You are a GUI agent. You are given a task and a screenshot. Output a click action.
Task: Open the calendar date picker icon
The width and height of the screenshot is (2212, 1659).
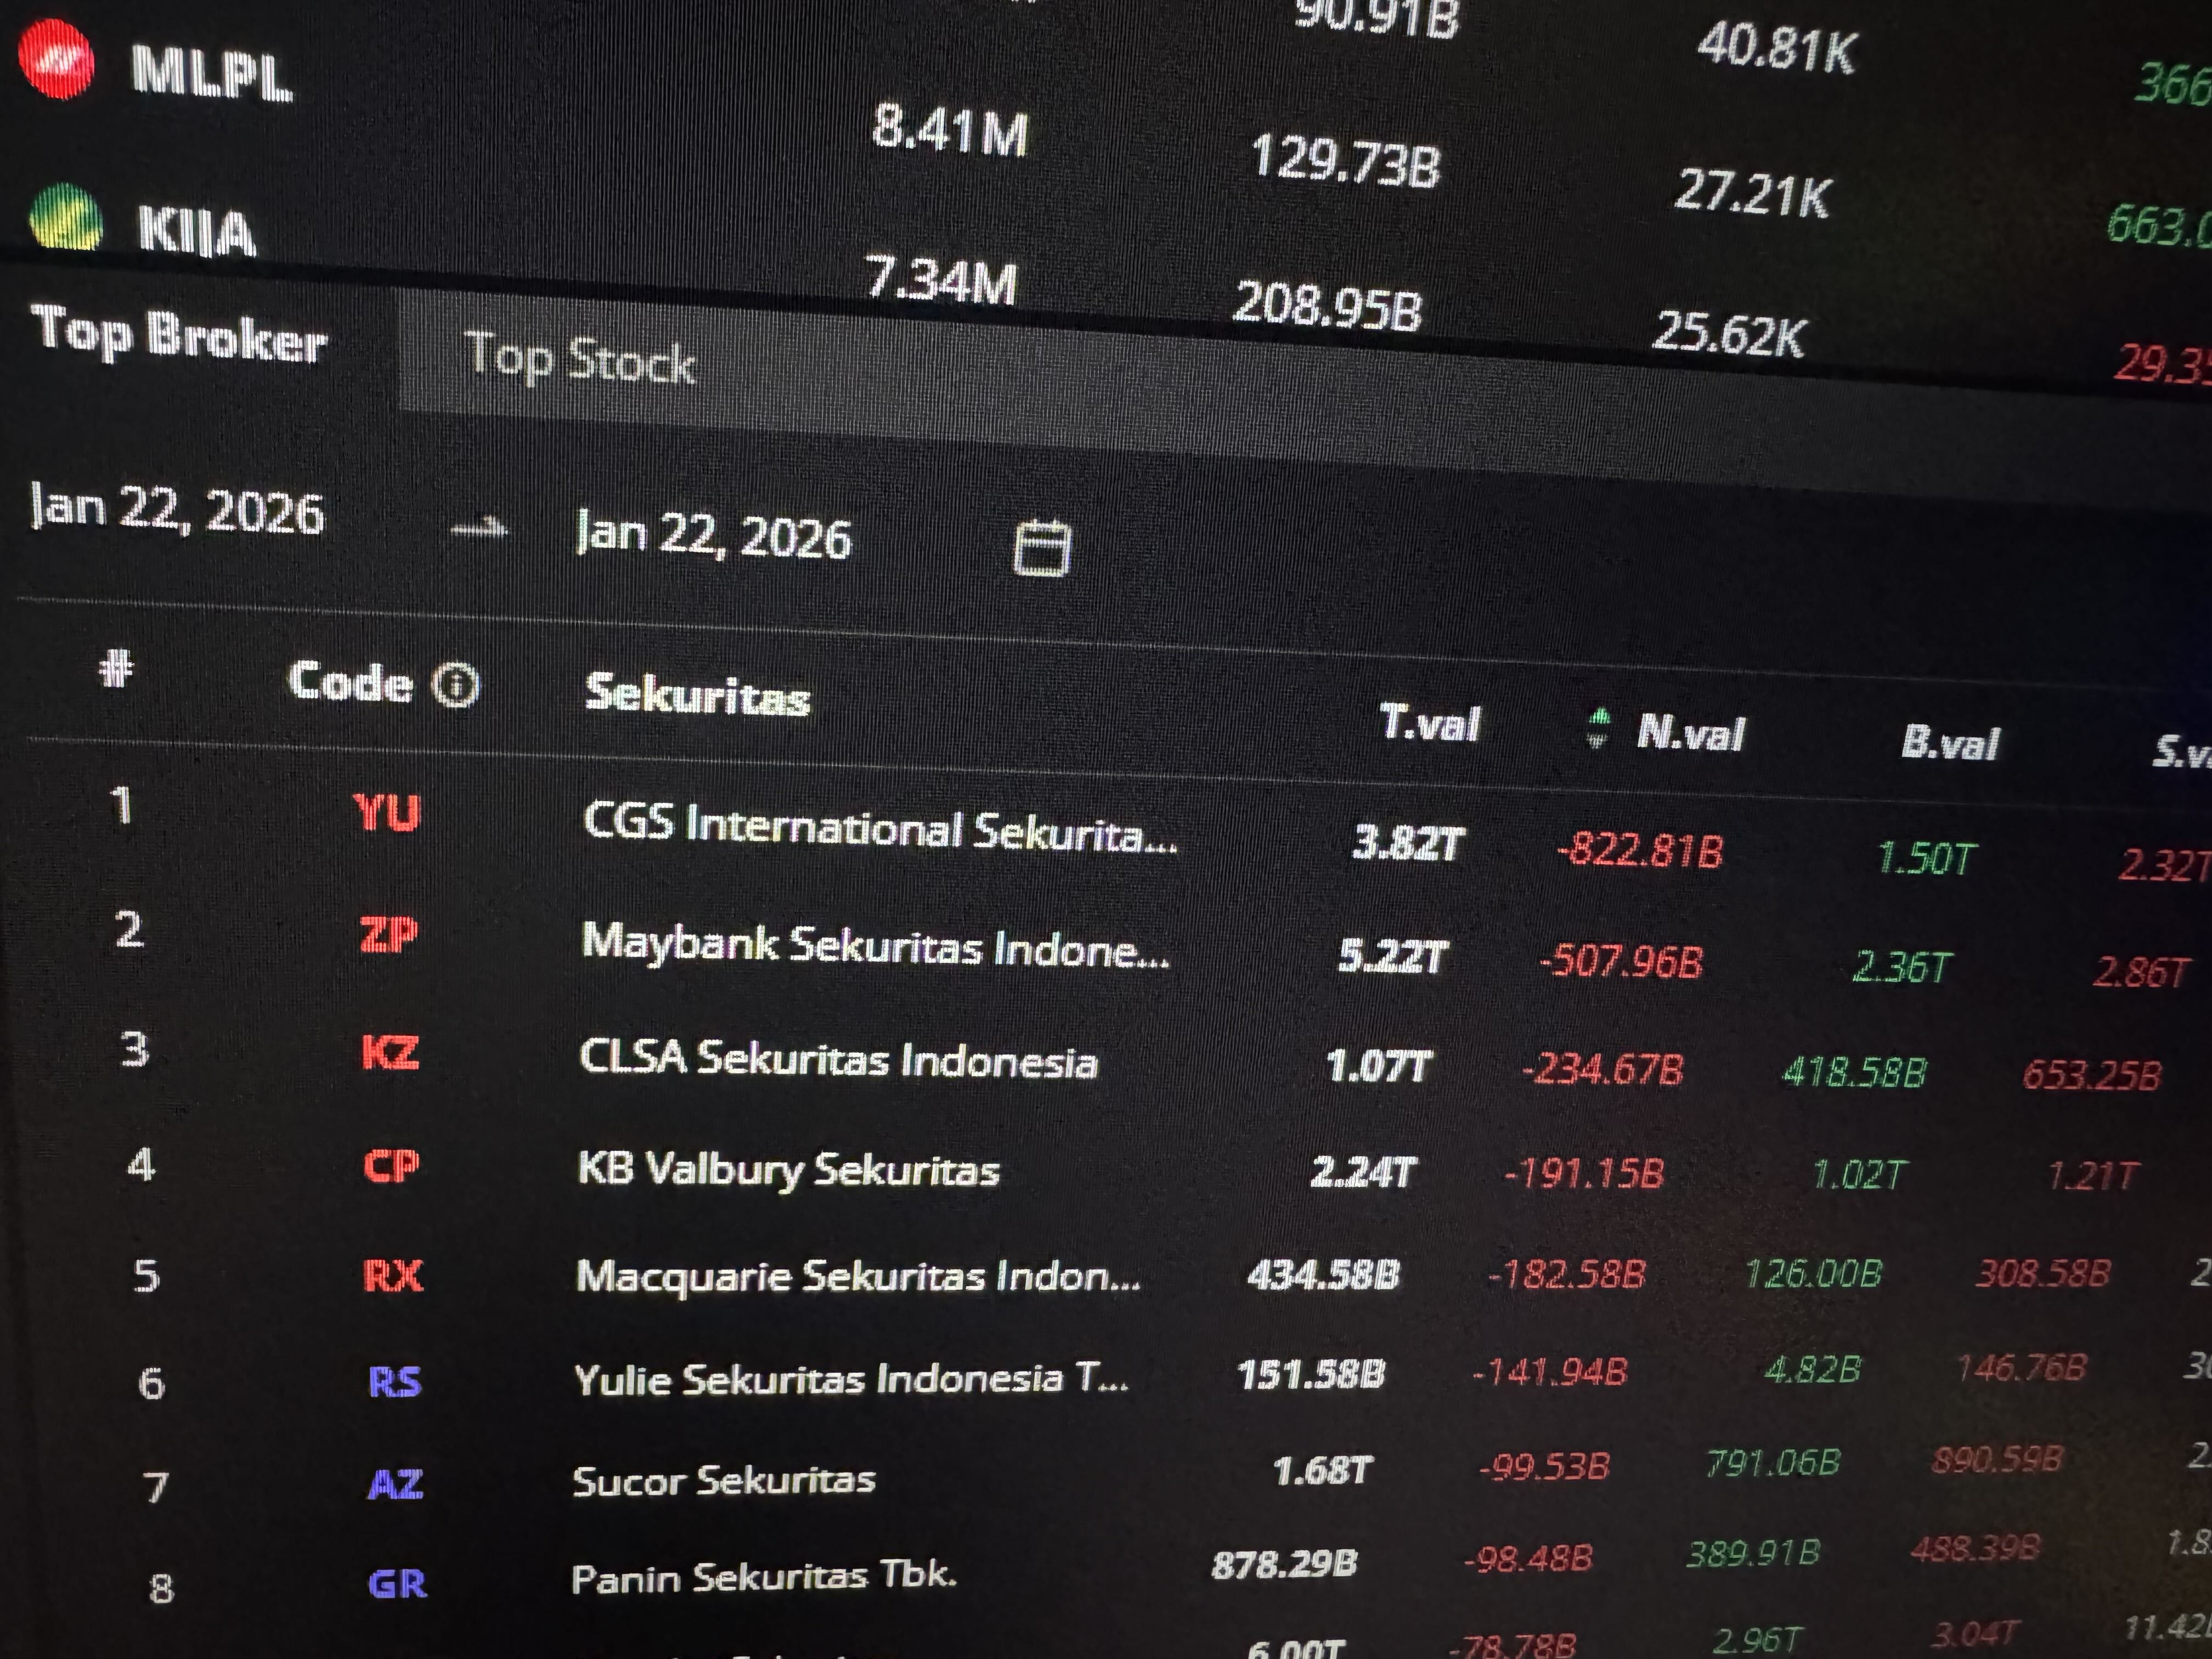tap(1042, 548)
